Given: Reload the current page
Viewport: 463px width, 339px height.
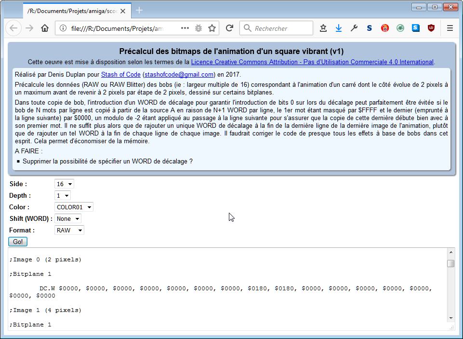Looking at the screenshot, I should (229, 28).
